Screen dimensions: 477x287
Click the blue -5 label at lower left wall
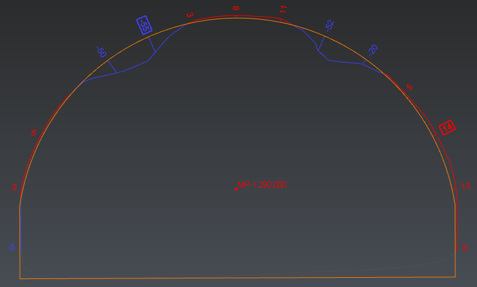coord(11,247)
